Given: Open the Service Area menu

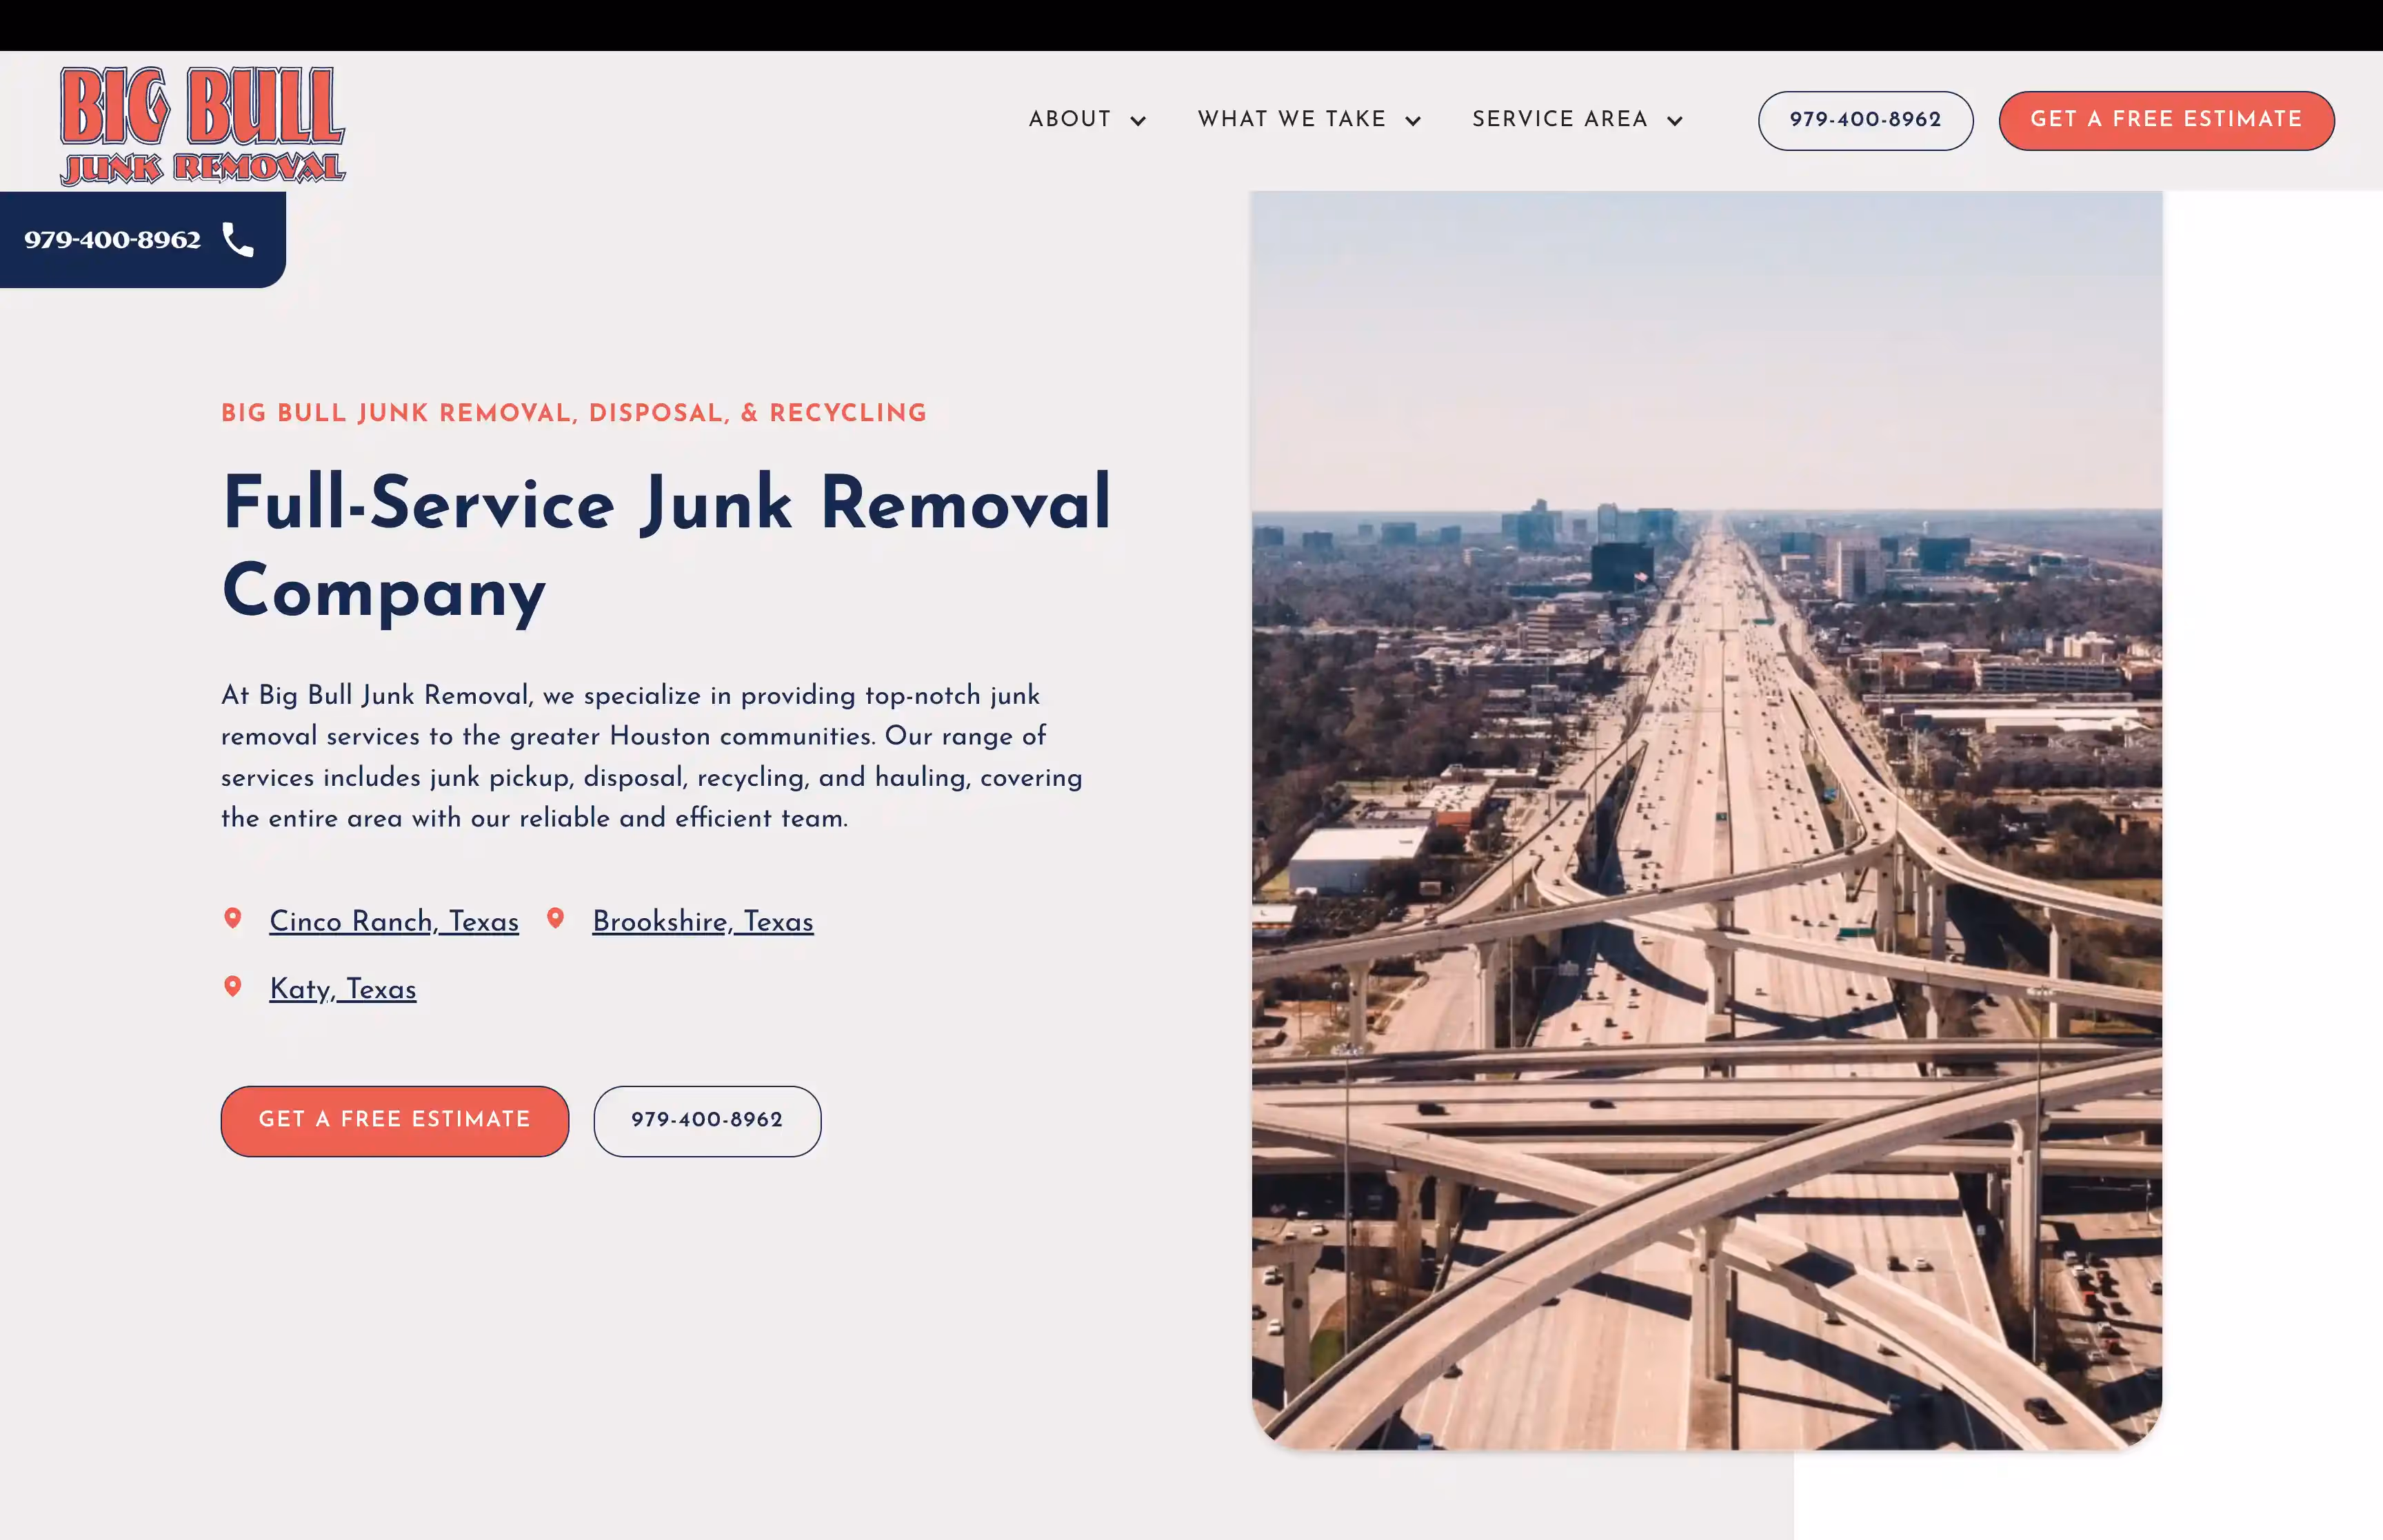Looking at the screenshot, I should pyautogui.click(x=1560, y=119).
